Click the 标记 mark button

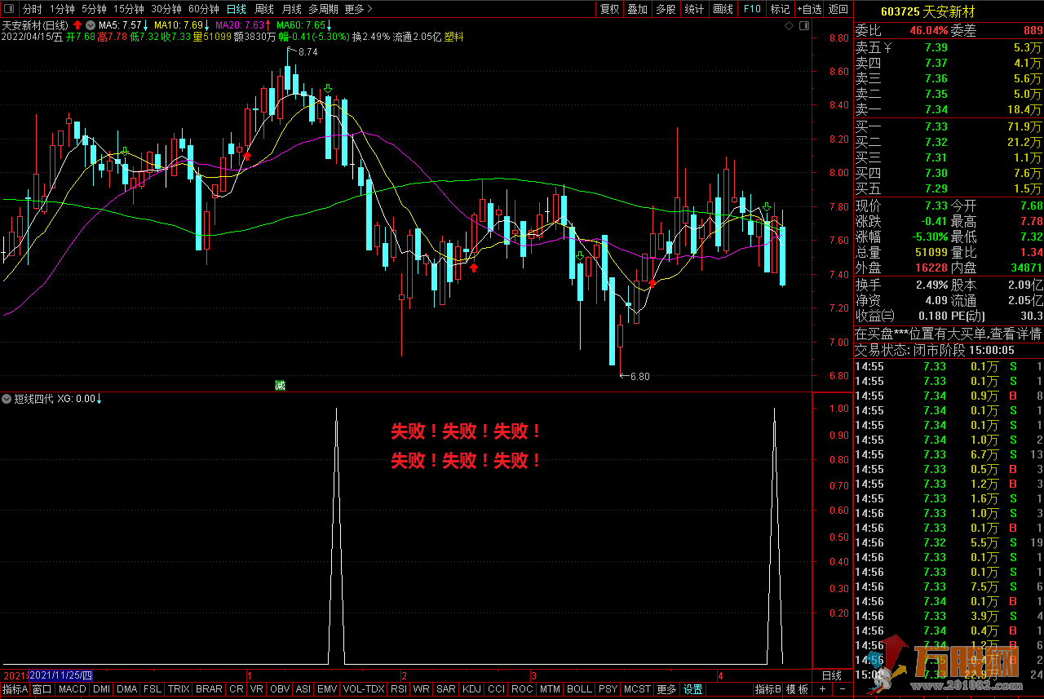click(781, 9)
